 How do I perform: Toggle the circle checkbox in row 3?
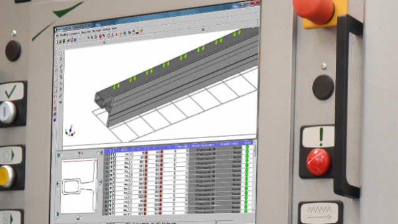click(114, 163)
